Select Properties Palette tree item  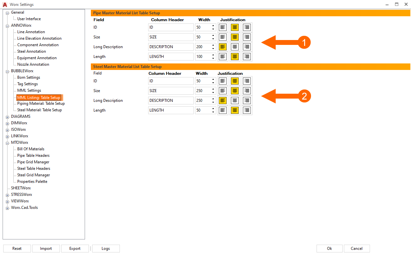click(32, 182)
